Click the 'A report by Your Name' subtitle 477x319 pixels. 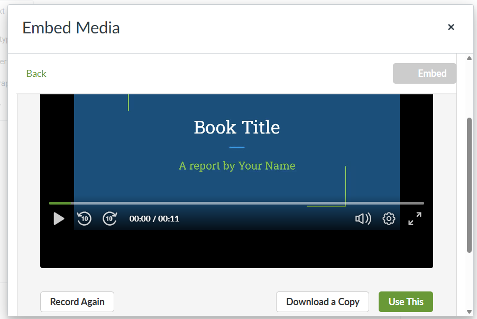236,166
